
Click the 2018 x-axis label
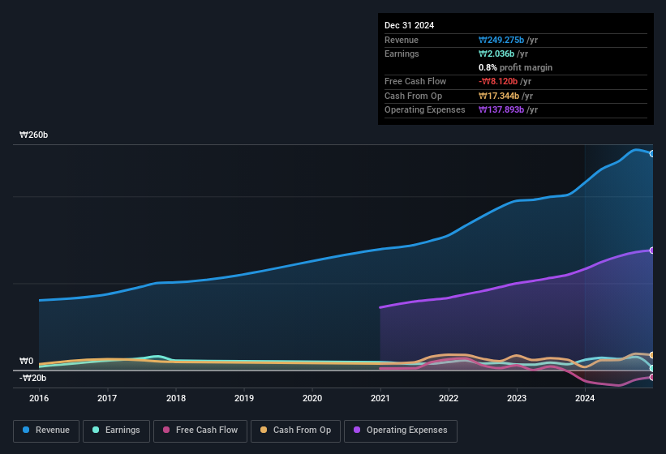176,398
